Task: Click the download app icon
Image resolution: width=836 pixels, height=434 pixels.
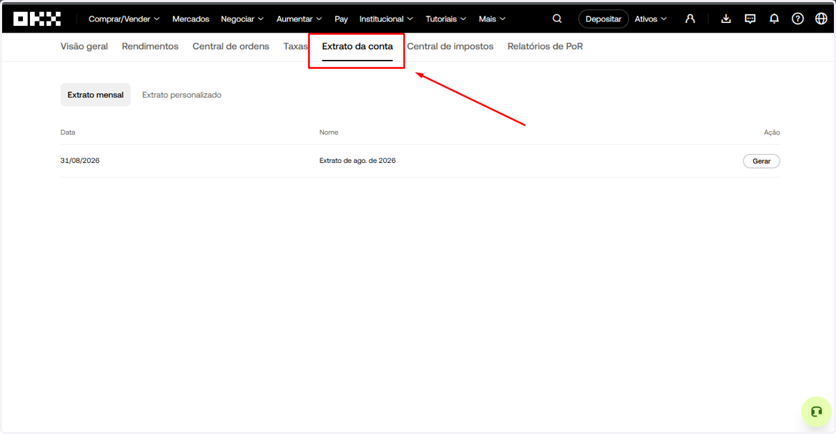Action: click(726, 19)
